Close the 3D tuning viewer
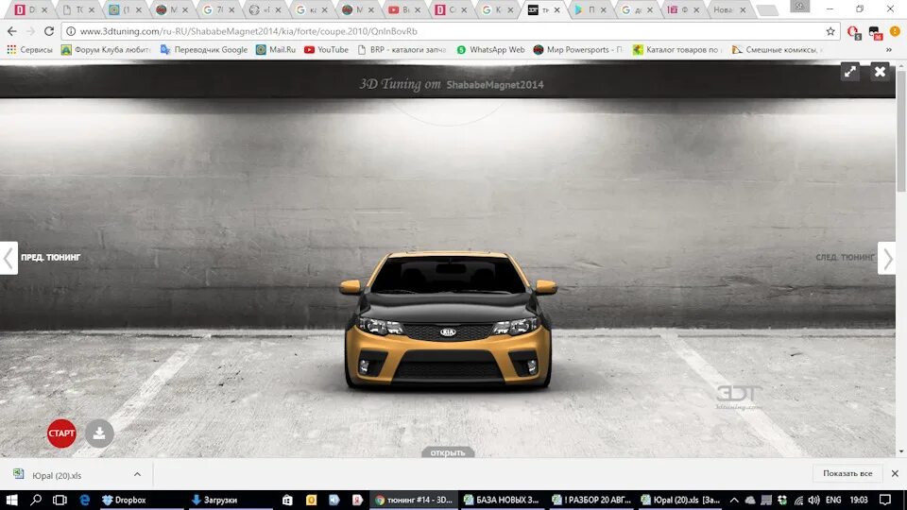 click(880, 72)
